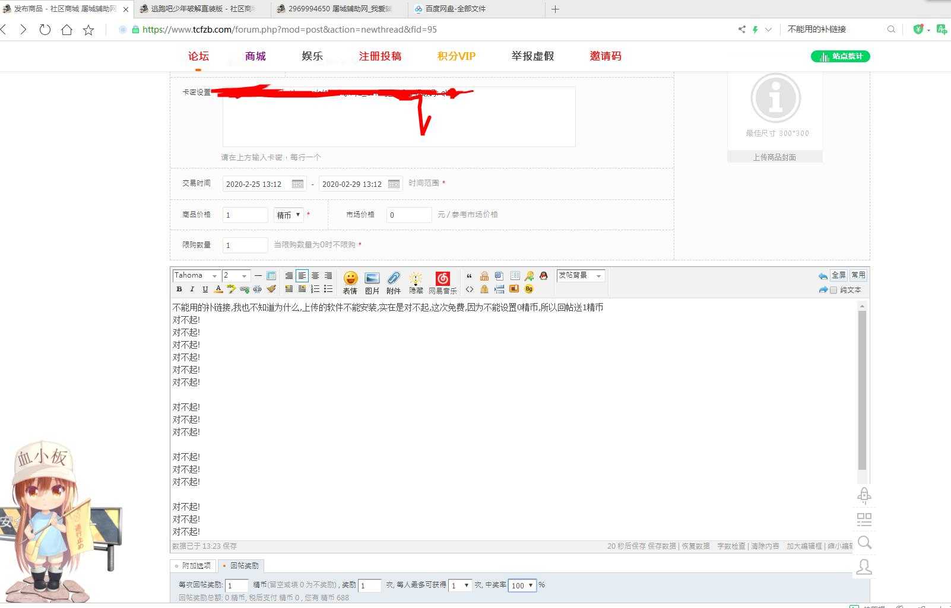This screenshot has height=608, width=951.
Task: Click the 清除内容 link
Action: click(x=765, y=546)
